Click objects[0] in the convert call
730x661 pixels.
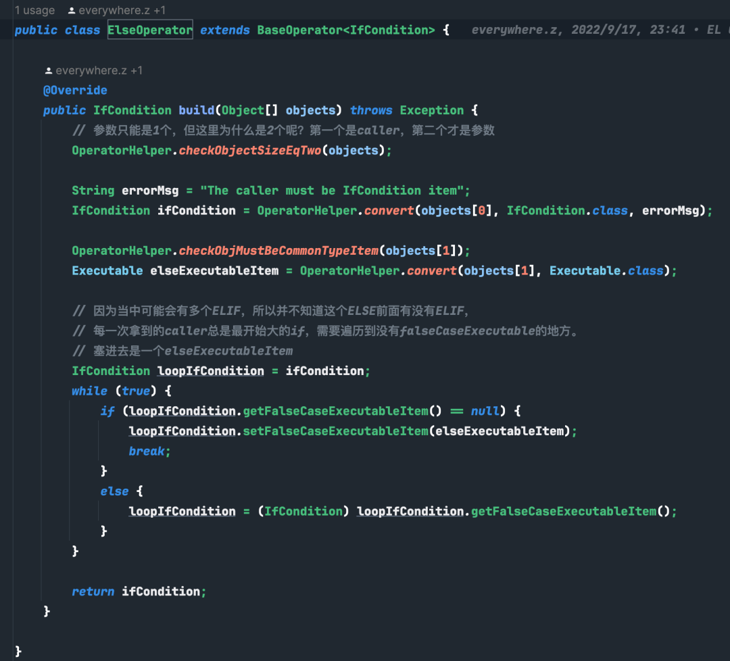point(457,211)
